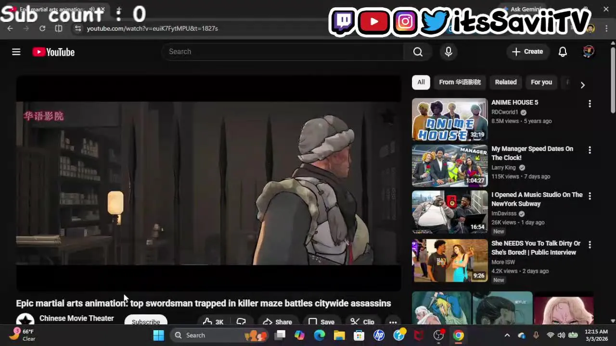
Task: Open Microsoft Store from the taskbar
Action: pos(359,335)
